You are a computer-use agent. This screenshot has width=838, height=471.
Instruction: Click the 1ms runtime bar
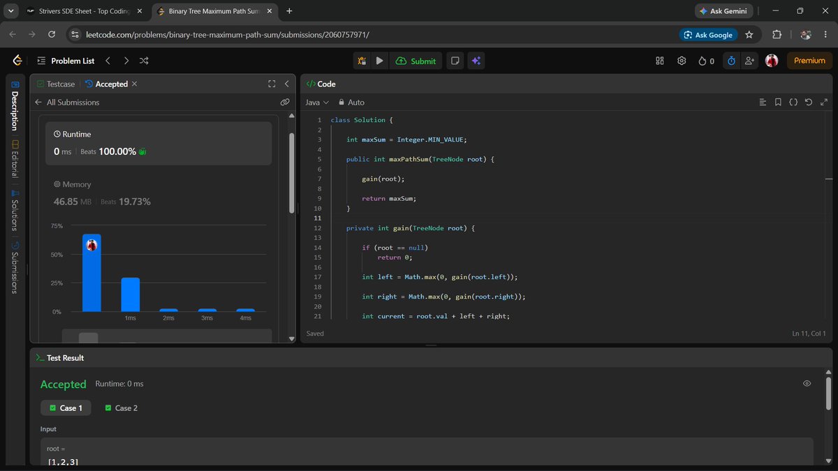131,294
